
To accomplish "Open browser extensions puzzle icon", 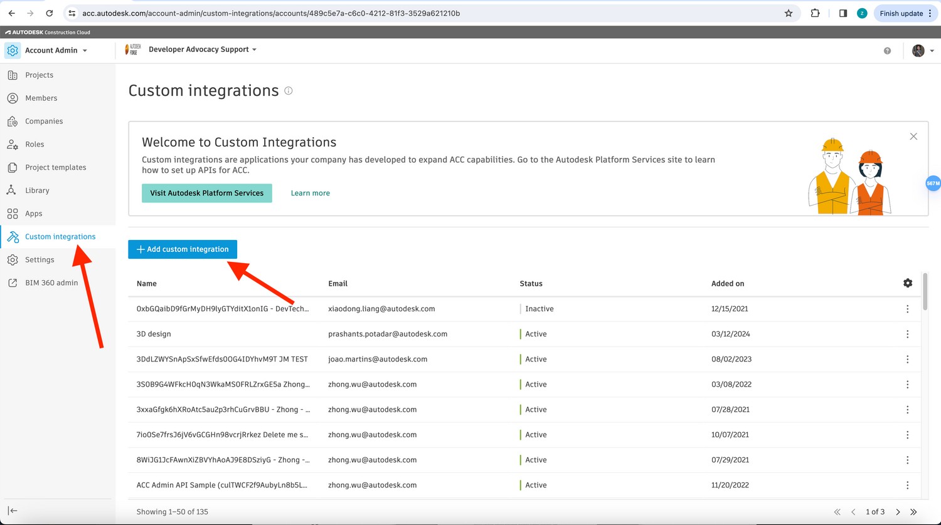I will point(815,13).
